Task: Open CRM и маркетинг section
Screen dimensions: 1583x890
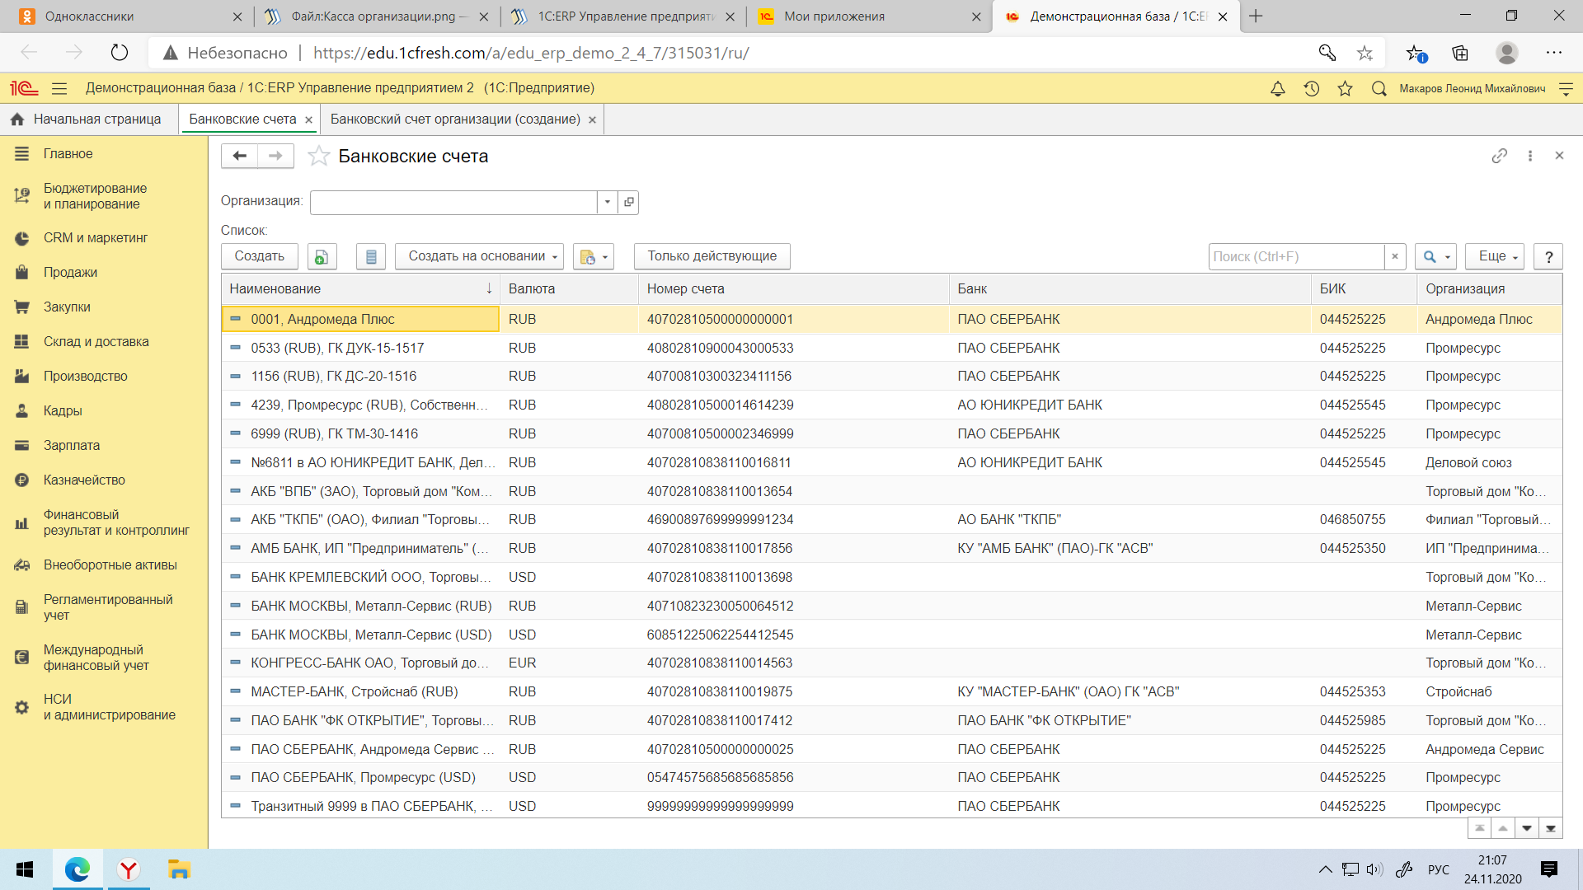Action: click(104, 238)
